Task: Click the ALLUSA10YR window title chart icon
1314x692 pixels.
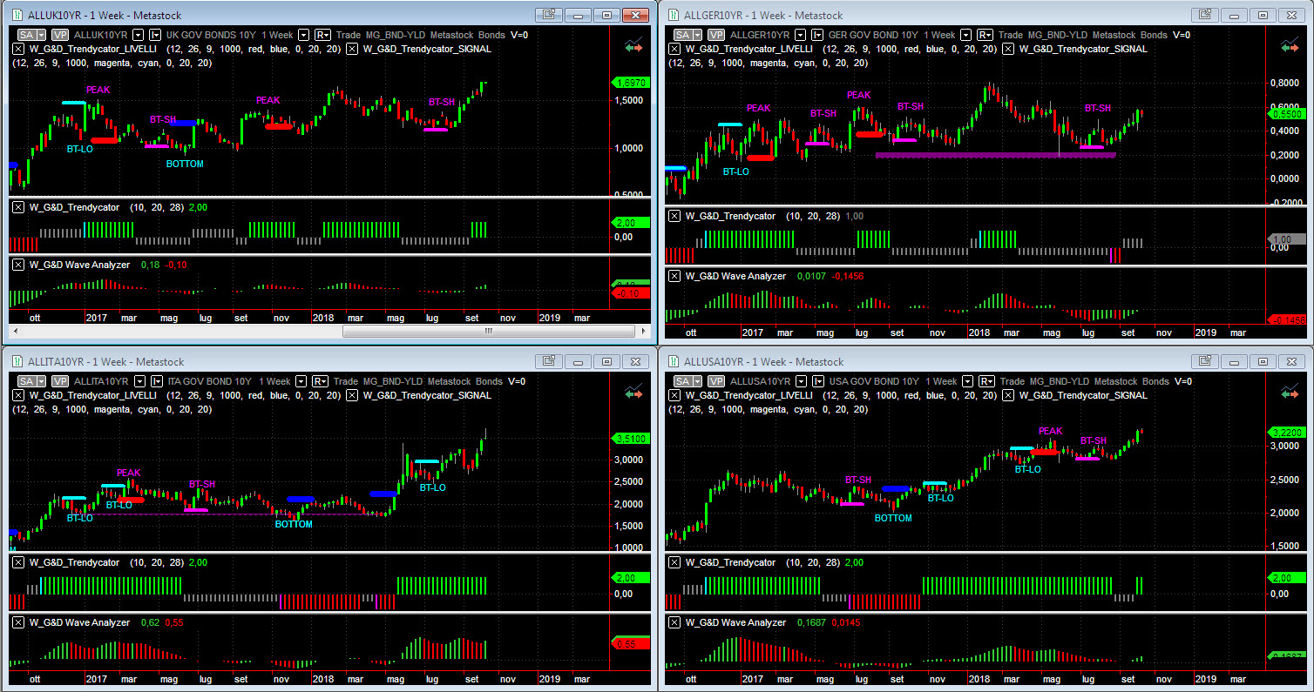Action: tap(673, 361)
